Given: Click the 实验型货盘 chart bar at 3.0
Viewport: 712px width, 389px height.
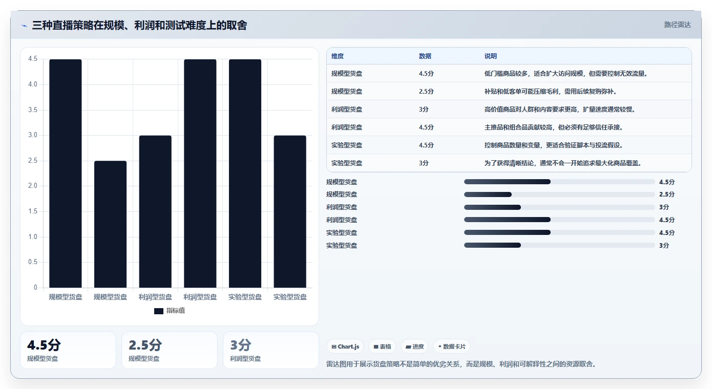Looking at the screenshot, I should click(290, 211).
